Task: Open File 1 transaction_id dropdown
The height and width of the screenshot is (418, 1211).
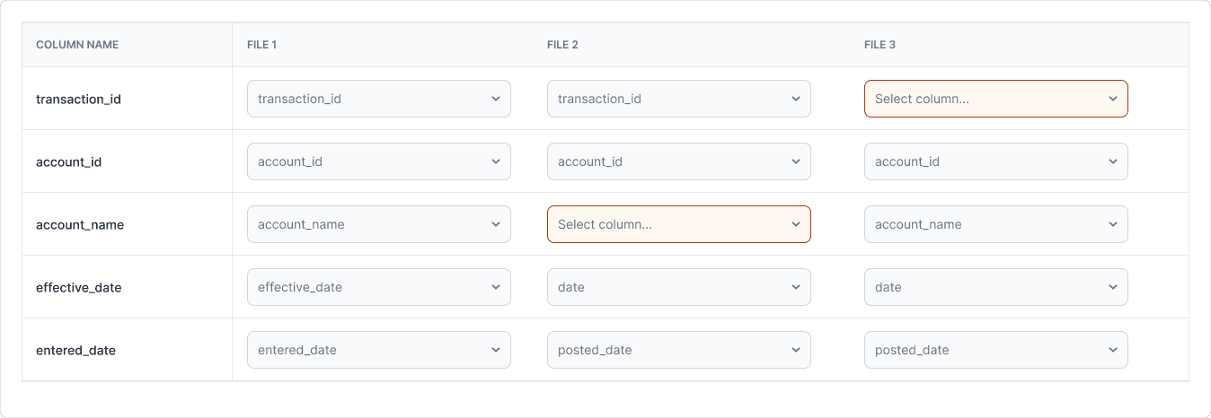Action: [x=378, y=99]
